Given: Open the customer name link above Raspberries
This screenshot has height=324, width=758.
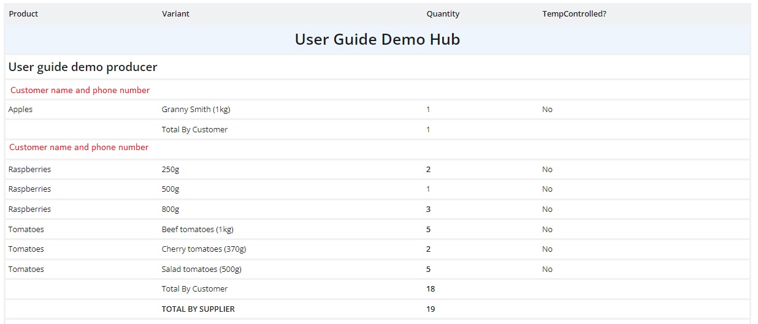Looking at the screenshot, I should pos(78,147).
